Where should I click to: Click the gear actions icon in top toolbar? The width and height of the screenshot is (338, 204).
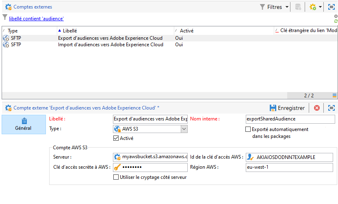click(x=312, y=7)
